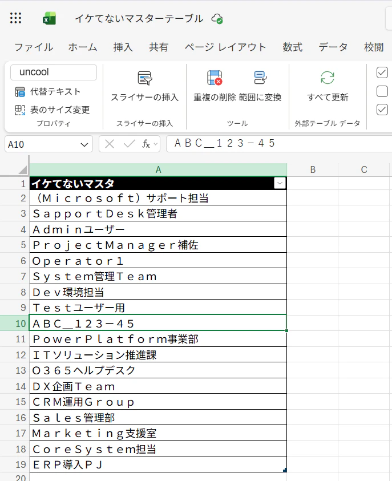Viewport: 392px width, 481px height.
Task: Select cell Ｏ３６５ヘルプデスク
Action: (x=158, y=370)
